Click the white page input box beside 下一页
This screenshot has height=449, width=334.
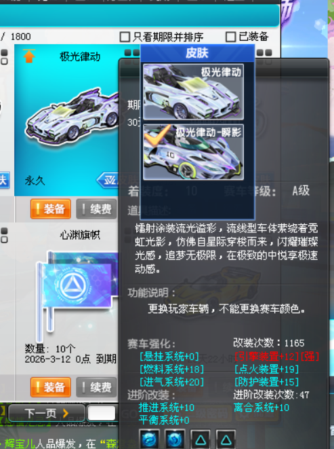point(102,413)
